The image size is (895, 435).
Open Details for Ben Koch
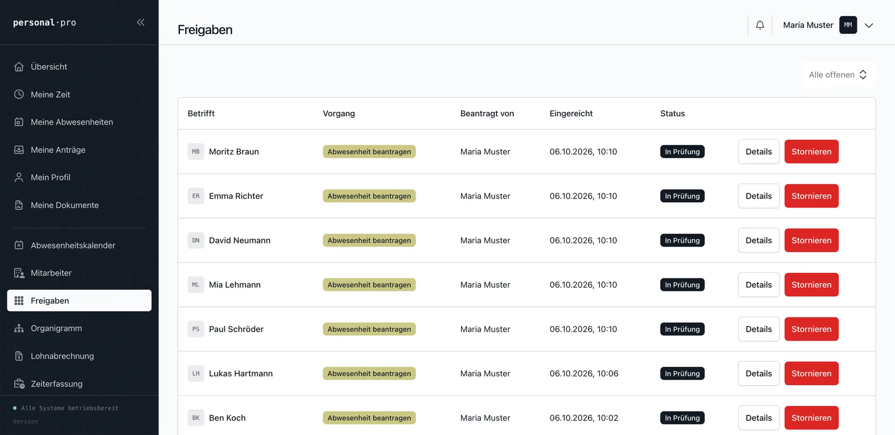(x=759, y=418)
